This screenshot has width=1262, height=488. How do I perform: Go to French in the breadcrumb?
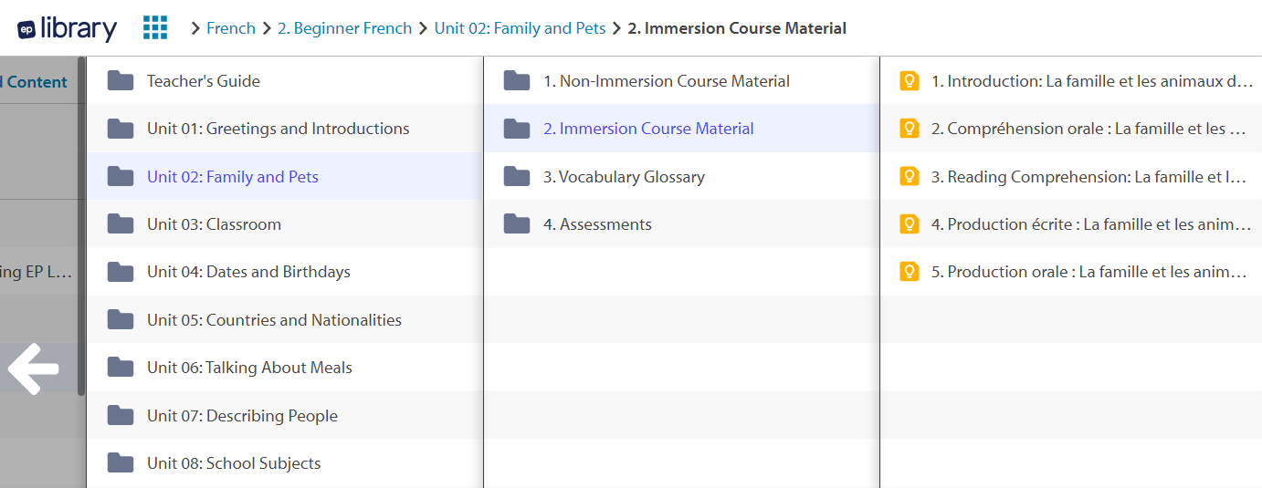click(231, 28)
